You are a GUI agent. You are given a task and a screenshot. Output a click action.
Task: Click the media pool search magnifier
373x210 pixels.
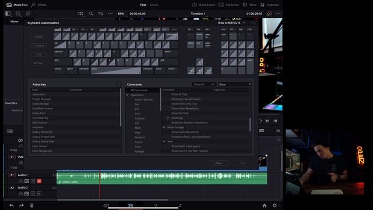point(91,13)
